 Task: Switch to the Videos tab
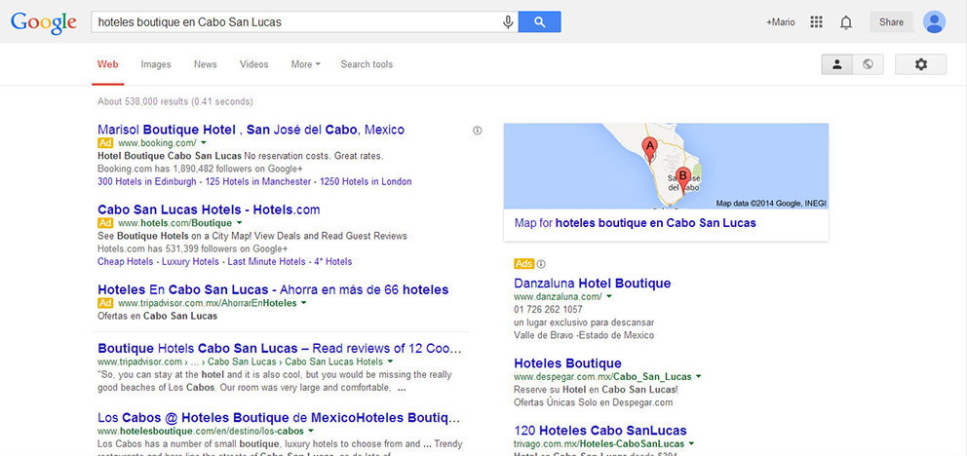[x=254, y=64]
